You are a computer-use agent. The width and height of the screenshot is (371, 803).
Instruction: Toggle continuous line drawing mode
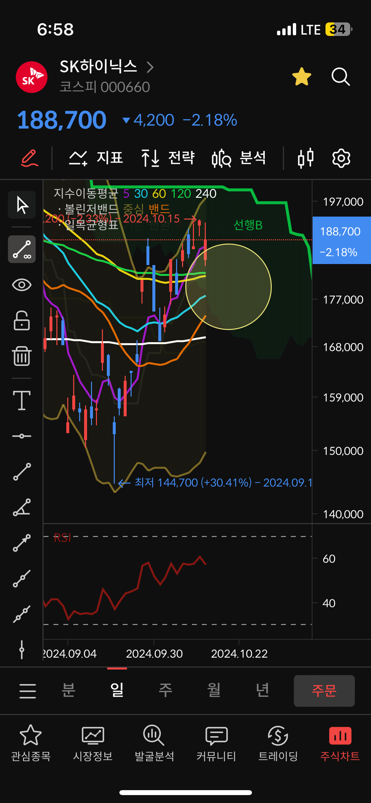22,249
